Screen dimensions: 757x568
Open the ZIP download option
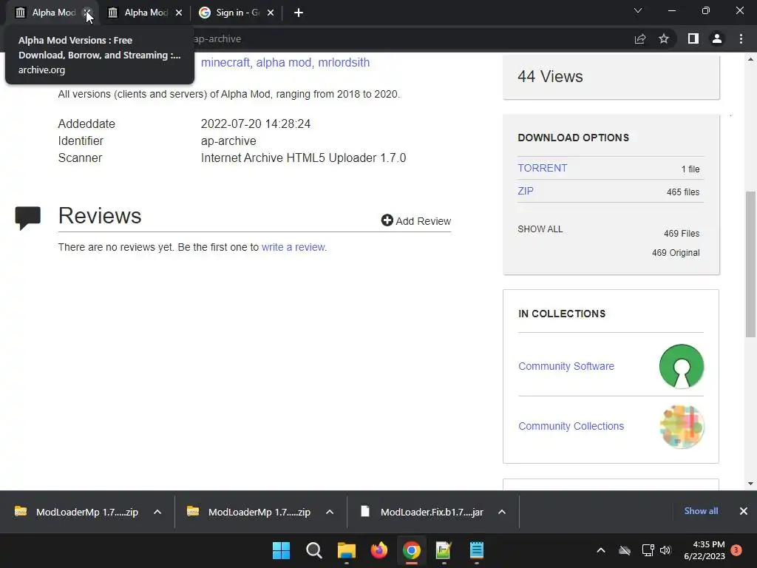pyautogui.click(x=526, y=191)
